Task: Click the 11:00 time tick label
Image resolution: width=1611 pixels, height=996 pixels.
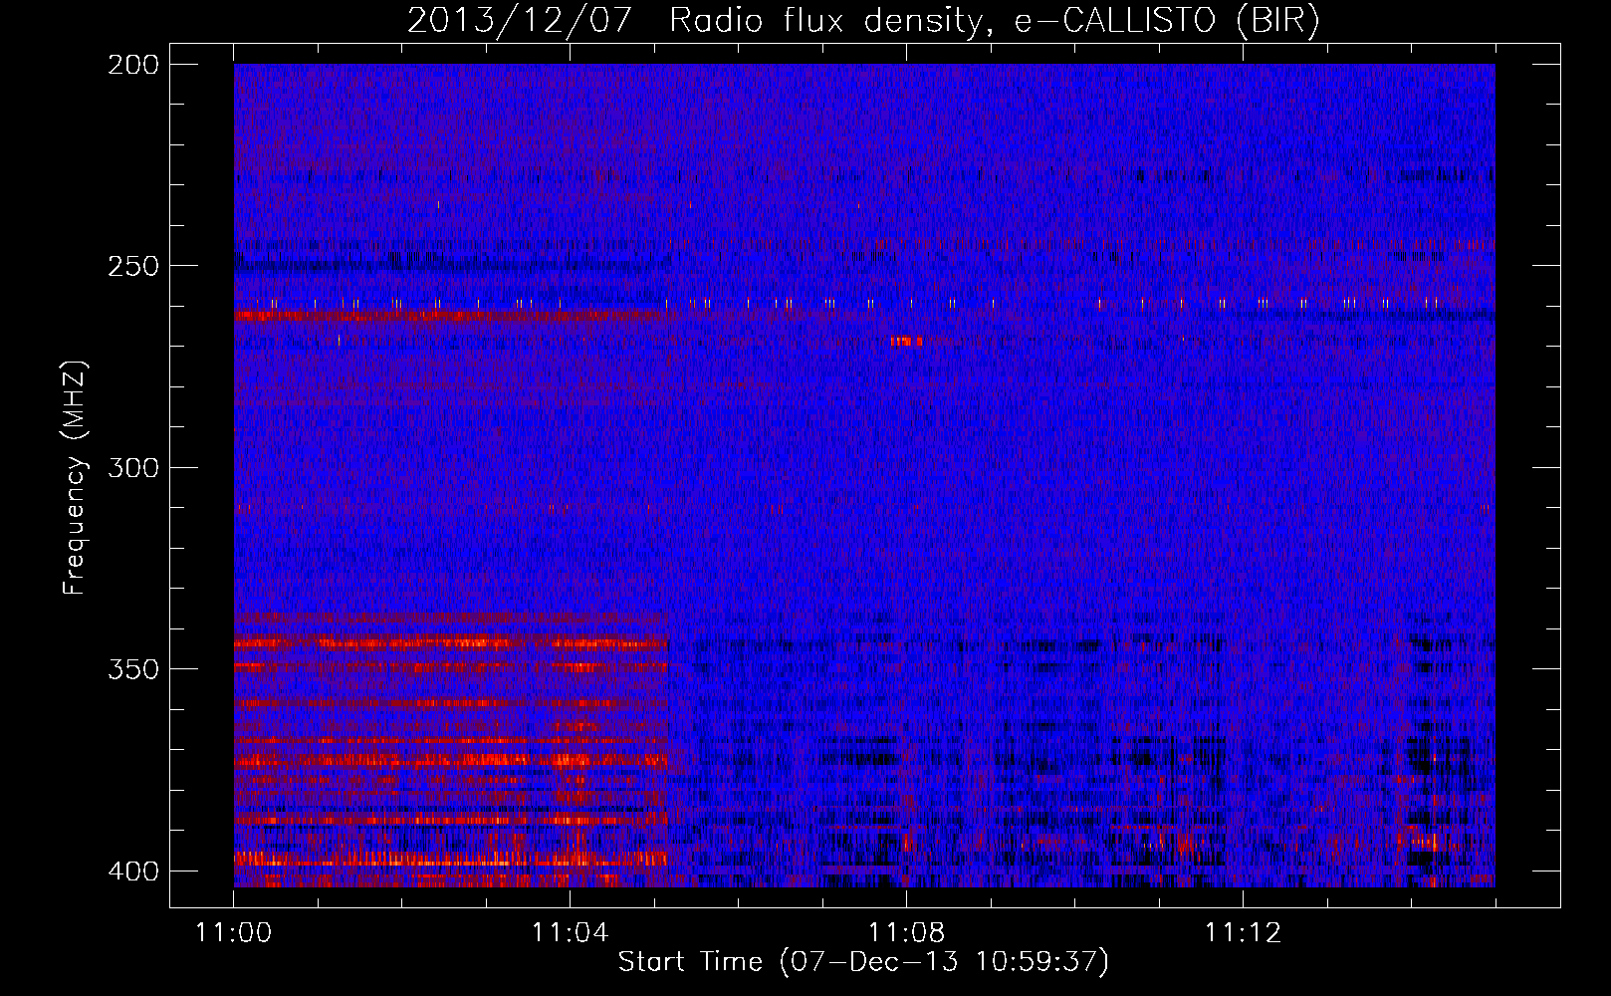Action: [x=234, y=932]
